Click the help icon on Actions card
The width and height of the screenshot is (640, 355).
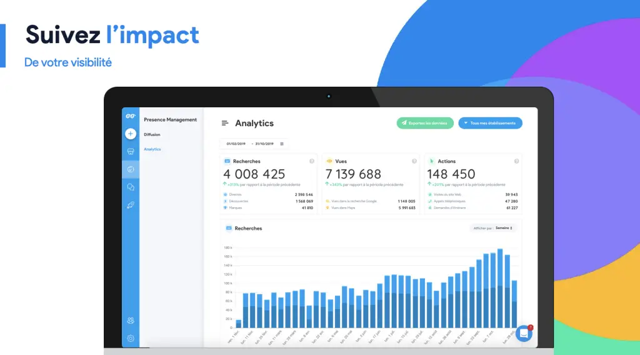[516, 161]
